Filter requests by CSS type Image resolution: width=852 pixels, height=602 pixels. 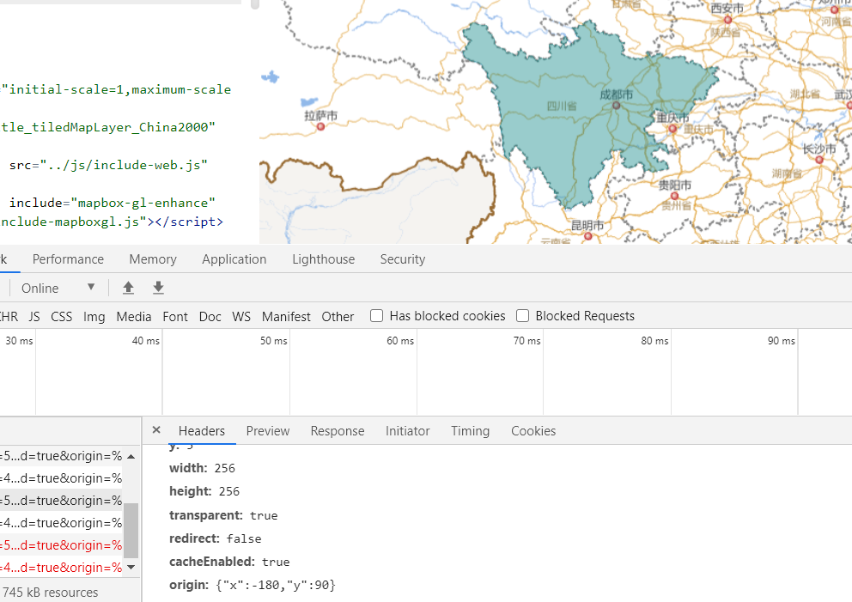[61, 316]
